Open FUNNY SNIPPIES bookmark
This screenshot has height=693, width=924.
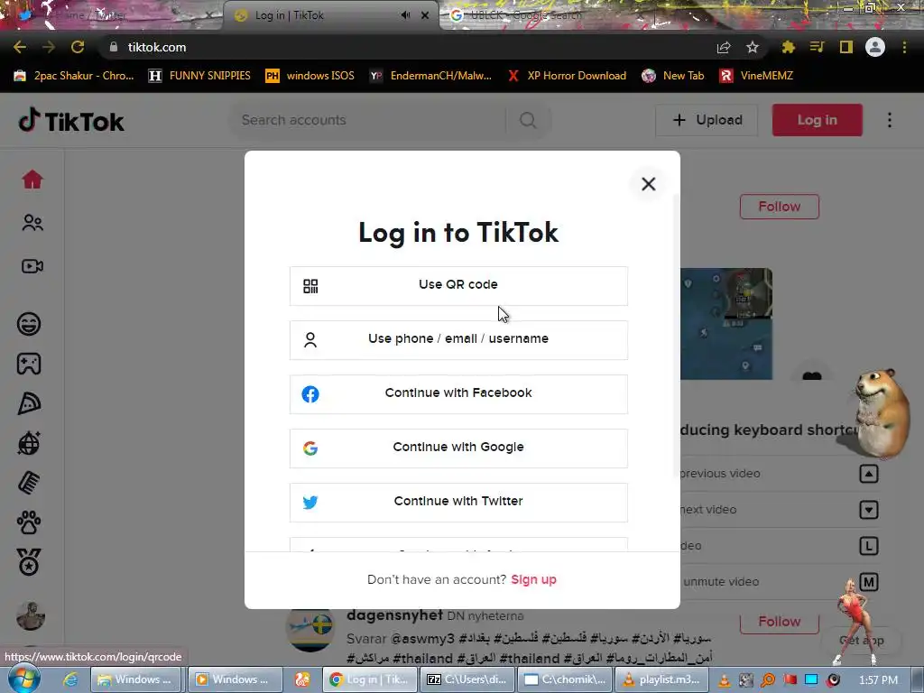click(199, 76)
